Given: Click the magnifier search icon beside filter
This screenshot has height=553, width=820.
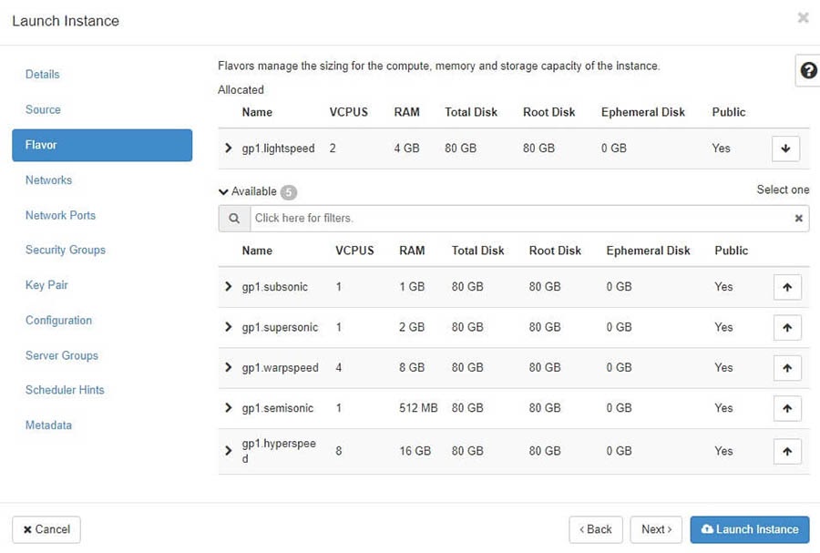Looking at the screenshot, I should click(x=234, y=219).
